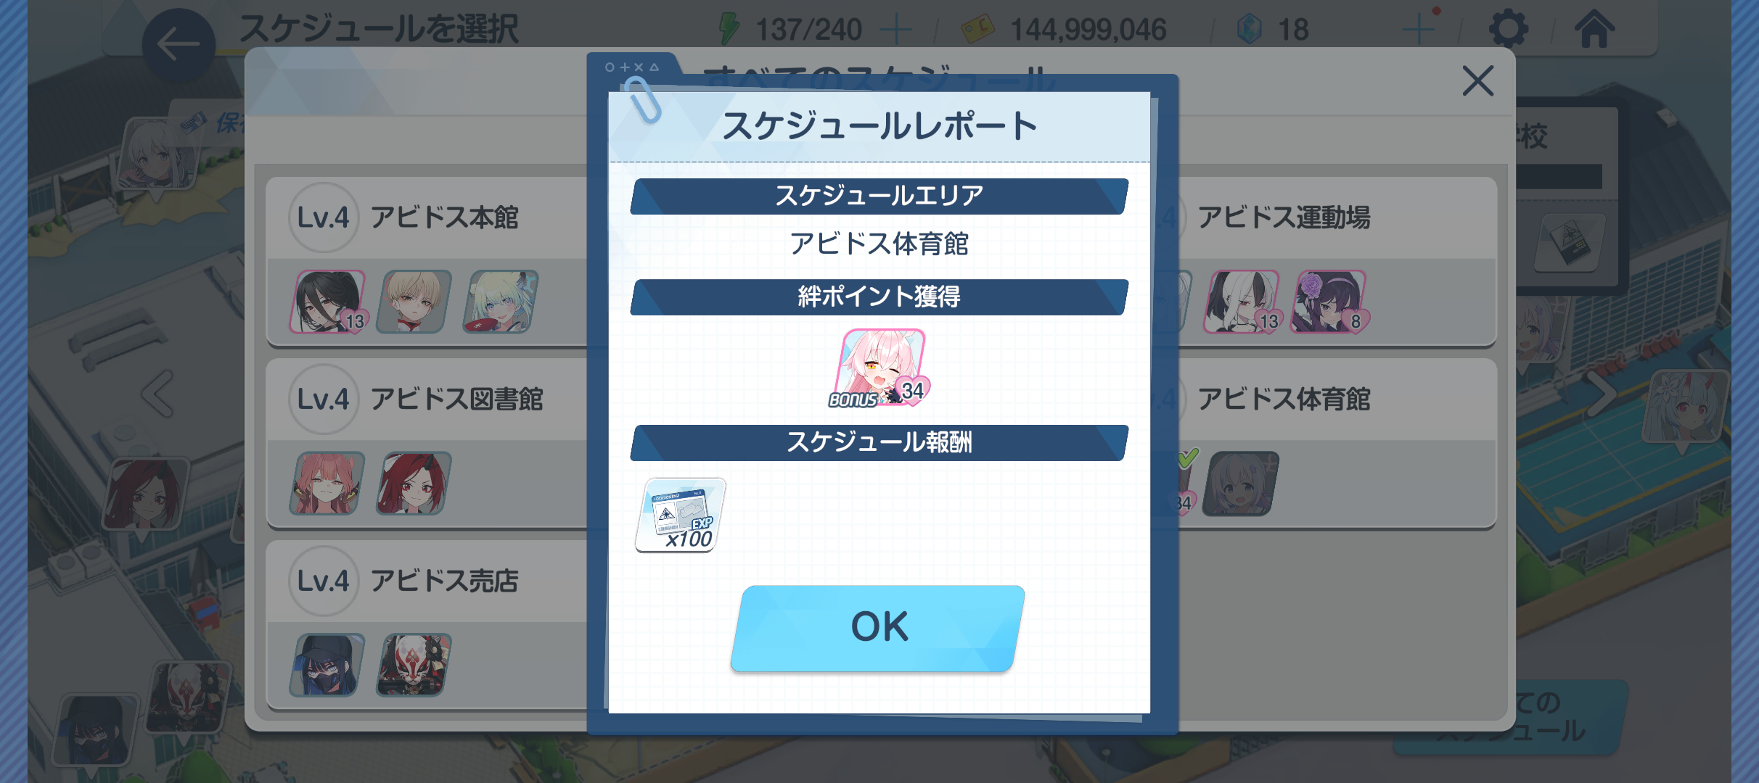Tap the EXP x100 reward item
This screenshot has height=783, width=1759.
point(680,515)
